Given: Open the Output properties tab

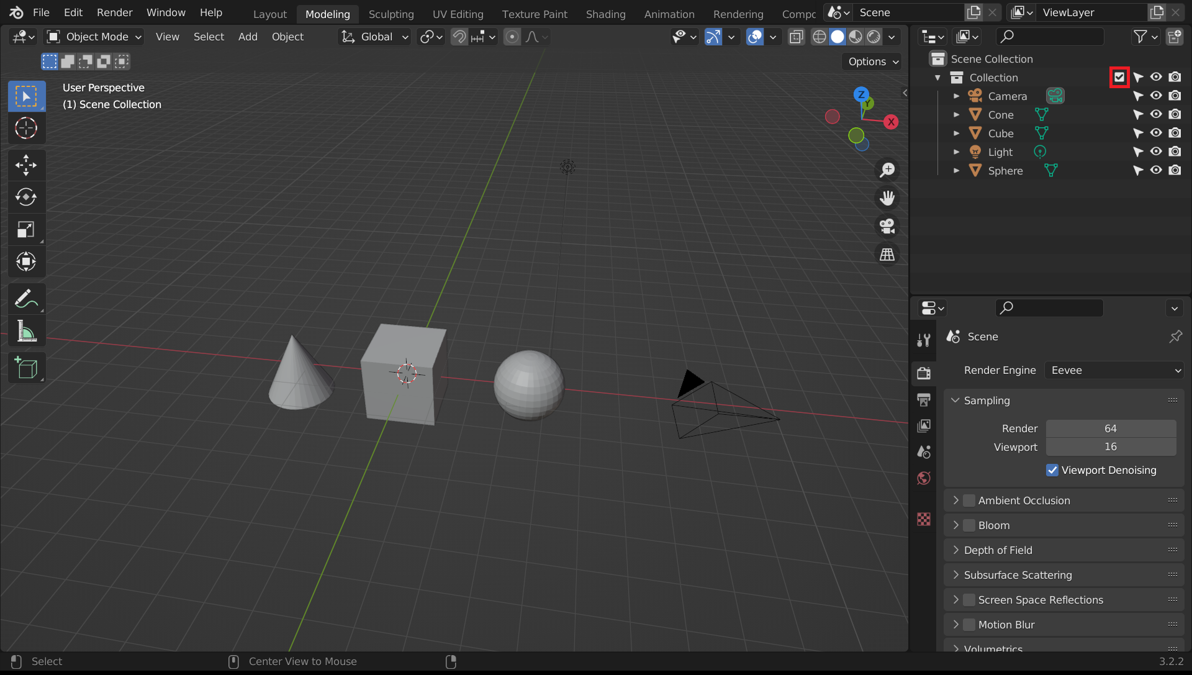Looking at the screenshot, I should point(924,400).
